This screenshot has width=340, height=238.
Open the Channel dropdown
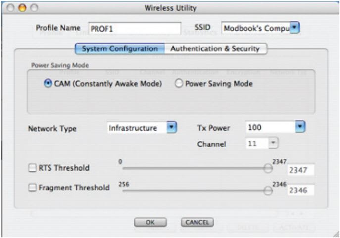(273, 143)
